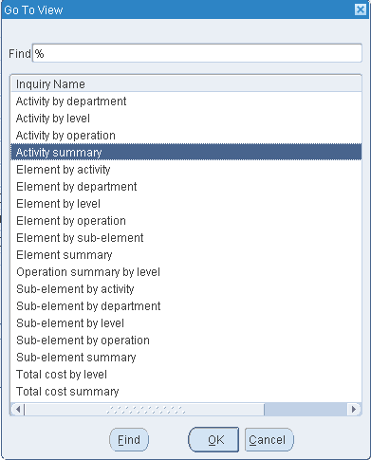Select Activity by level entry
The height and width of the screenshot is (460, 371).
(x=186, y=119)
